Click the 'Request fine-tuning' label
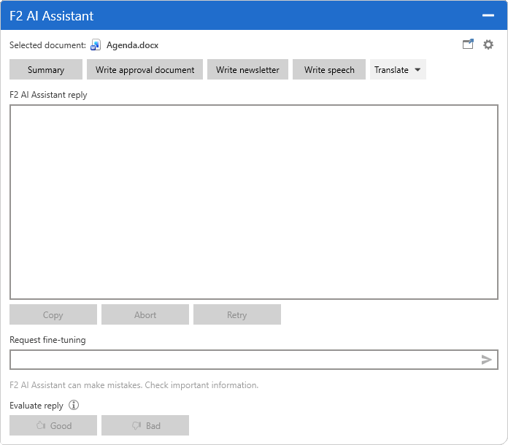 [47, 340]
